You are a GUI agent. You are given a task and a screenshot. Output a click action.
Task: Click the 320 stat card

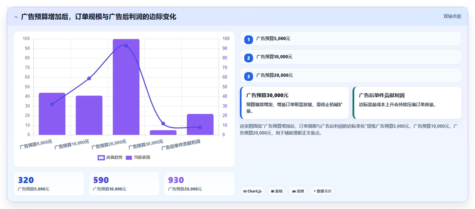click(49, 183)
